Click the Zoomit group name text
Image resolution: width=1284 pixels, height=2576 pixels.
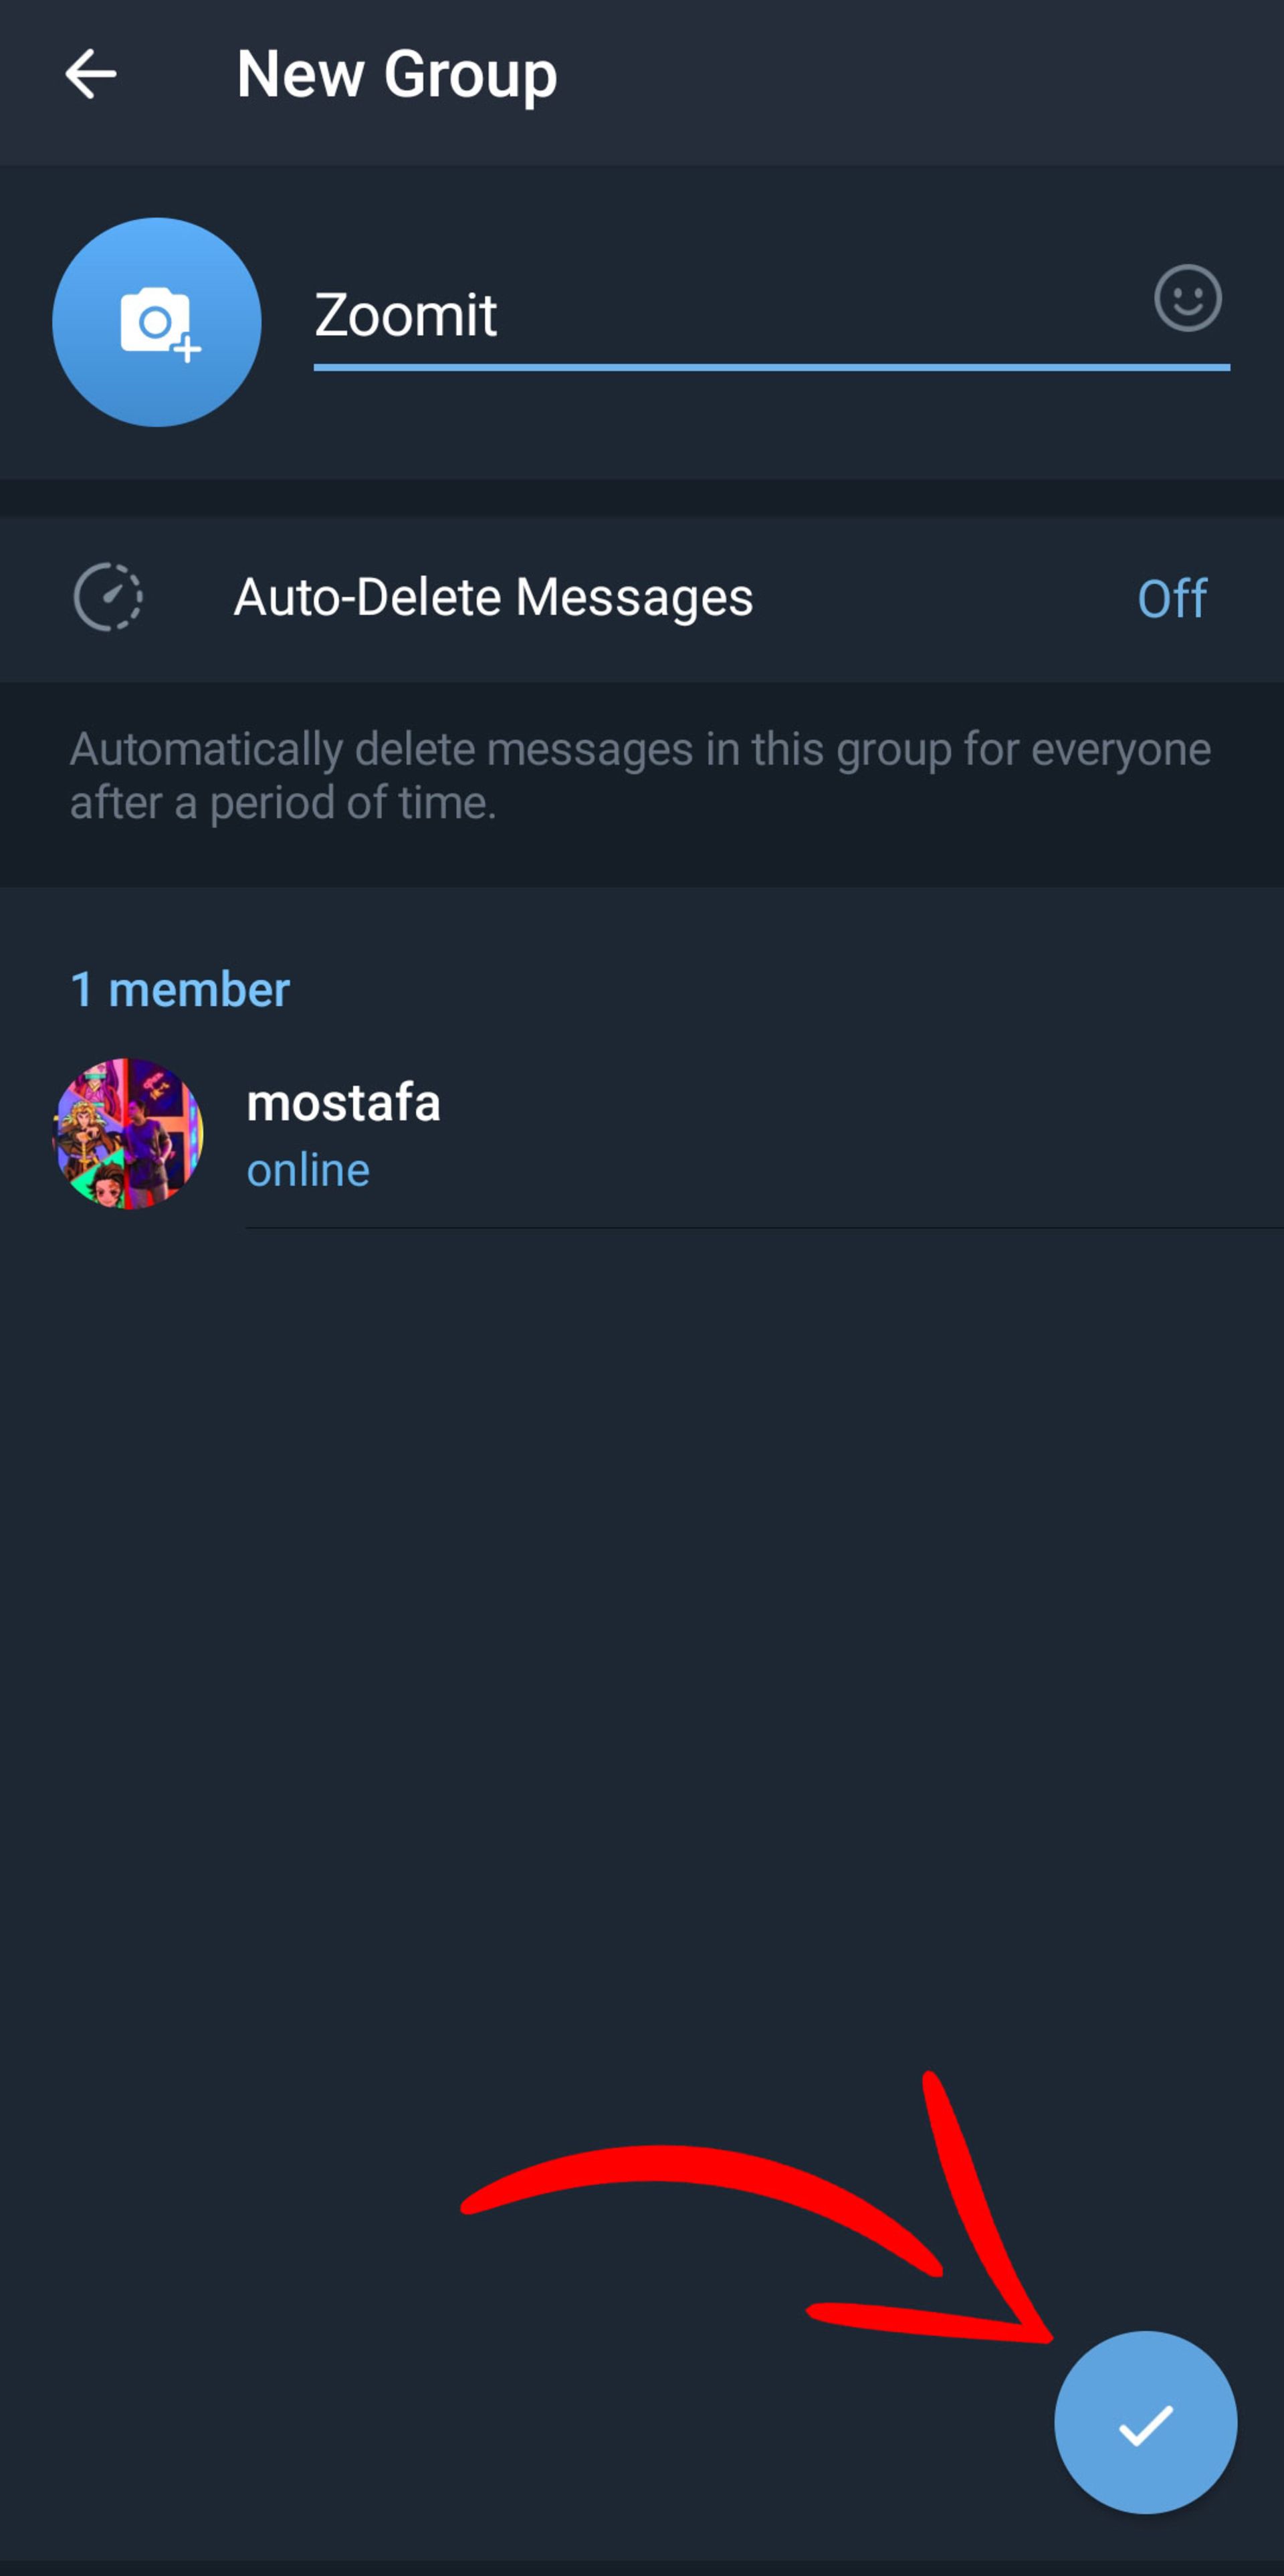tap(405, 316)
